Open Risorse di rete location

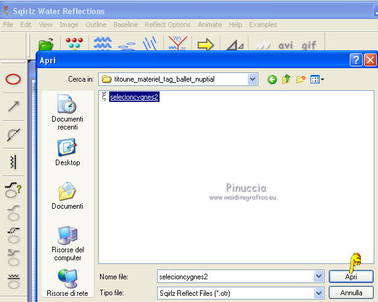click(x=67, y=283)
